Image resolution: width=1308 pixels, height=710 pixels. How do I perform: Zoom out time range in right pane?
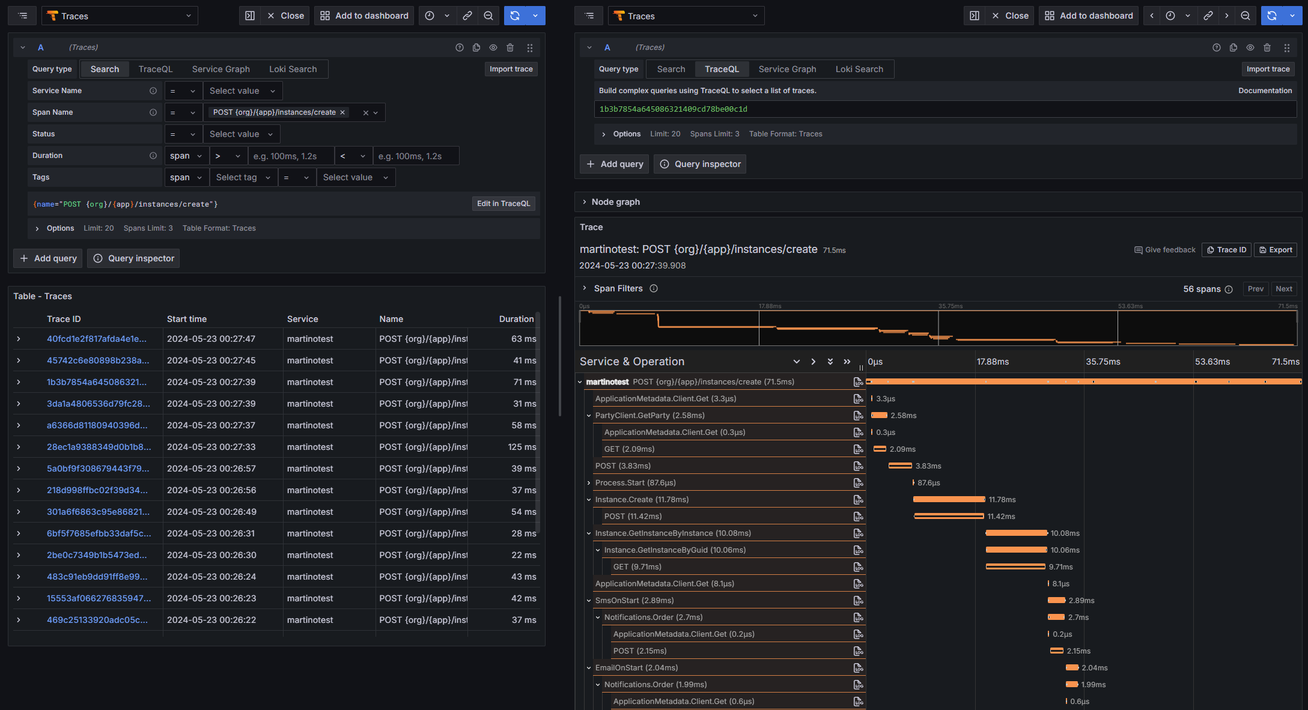point(1246,16)
